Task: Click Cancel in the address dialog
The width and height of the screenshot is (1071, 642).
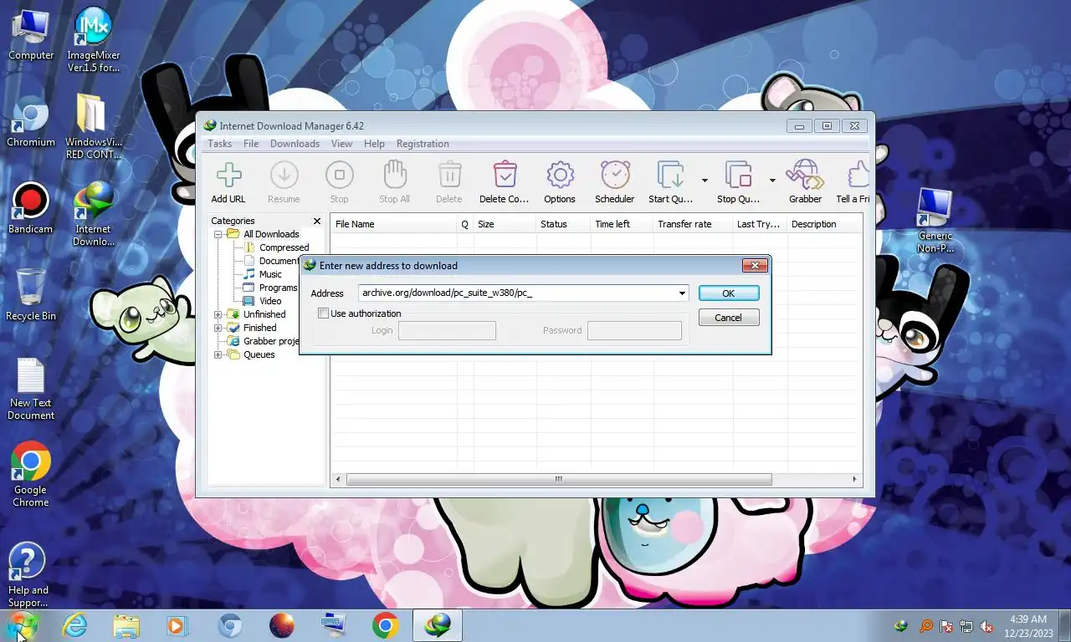Action: pyautogui.click(x=729, y=318)
